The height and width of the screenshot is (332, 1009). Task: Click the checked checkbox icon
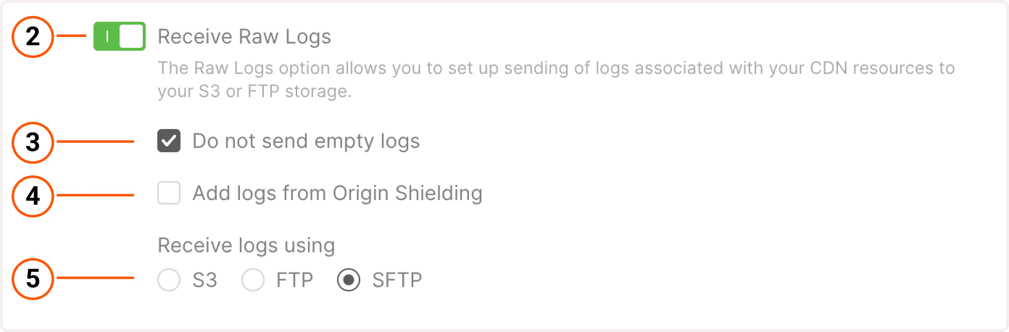(x=169, y=141)
